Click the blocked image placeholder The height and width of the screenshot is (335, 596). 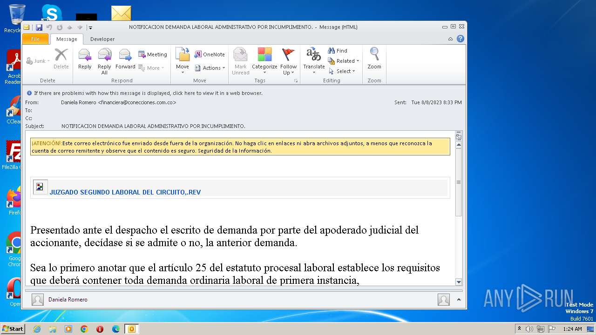[x=40, y=187]
